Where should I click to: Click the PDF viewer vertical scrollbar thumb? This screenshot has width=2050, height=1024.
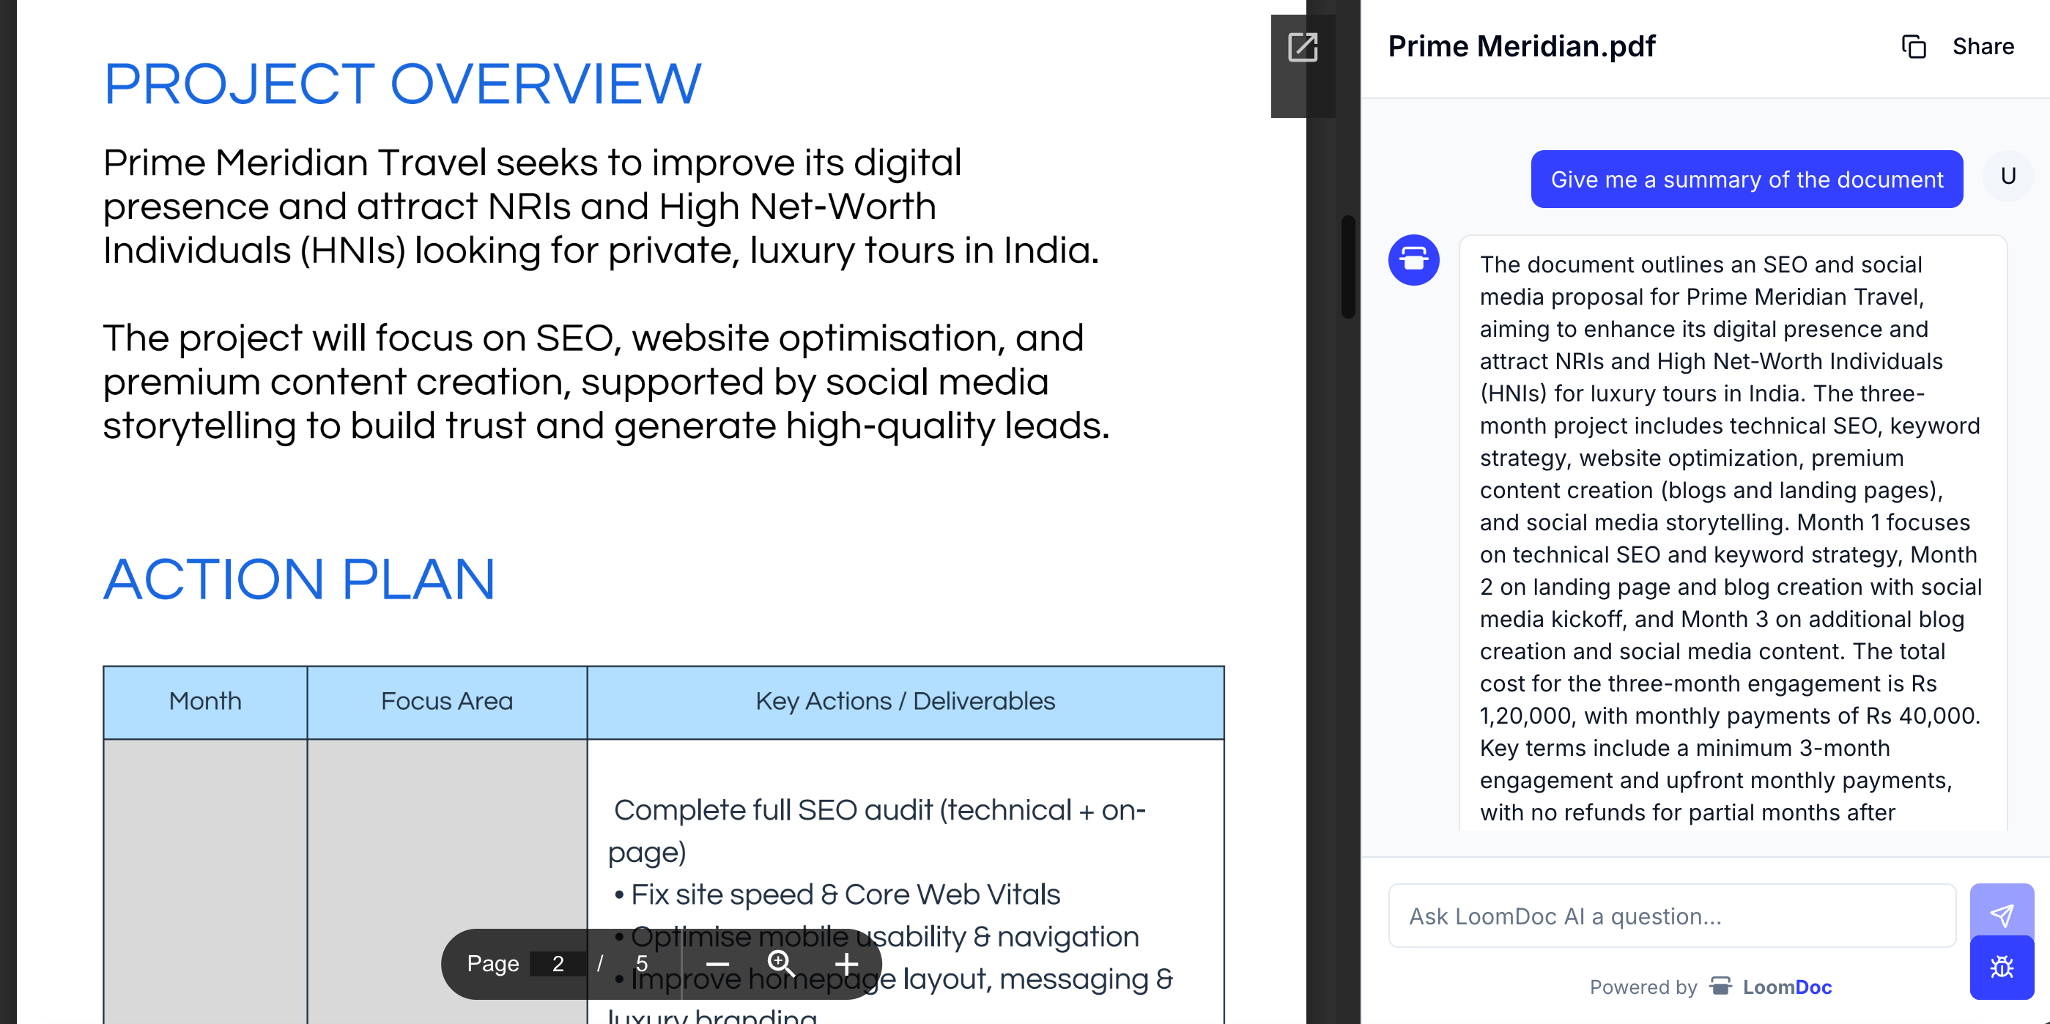coord(1347,267)
